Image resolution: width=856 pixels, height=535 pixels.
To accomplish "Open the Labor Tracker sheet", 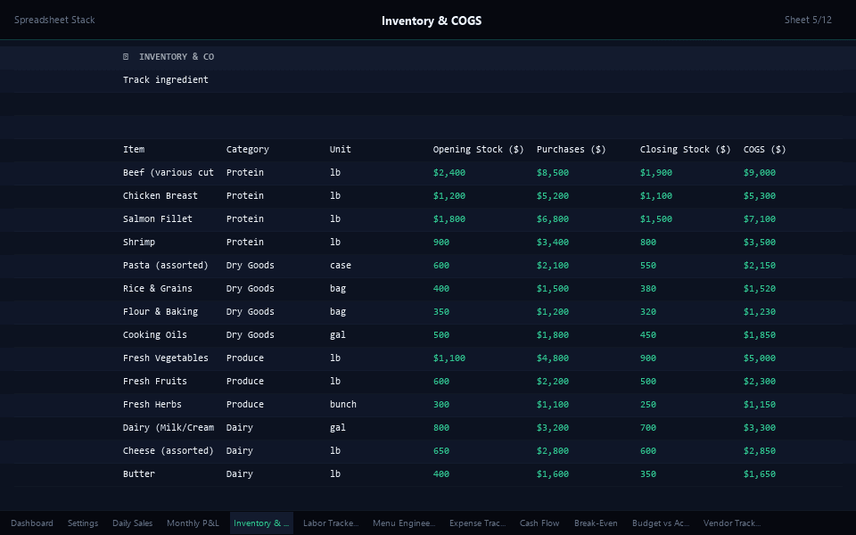I will click(x=330, y=523).
